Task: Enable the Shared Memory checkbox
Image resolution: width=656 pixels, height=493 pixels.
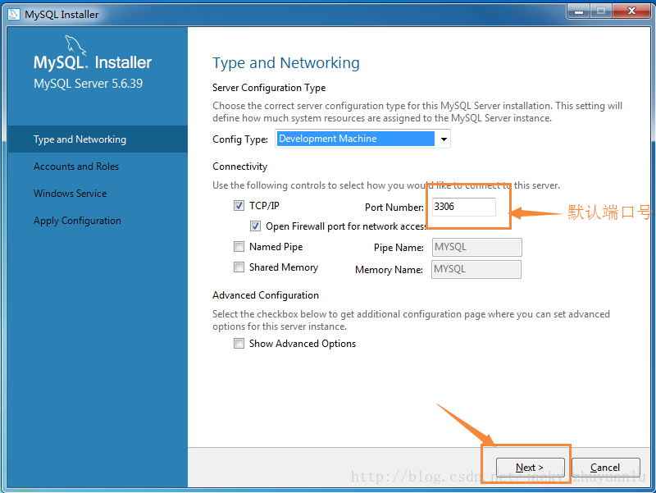Action: click(239, 267)
